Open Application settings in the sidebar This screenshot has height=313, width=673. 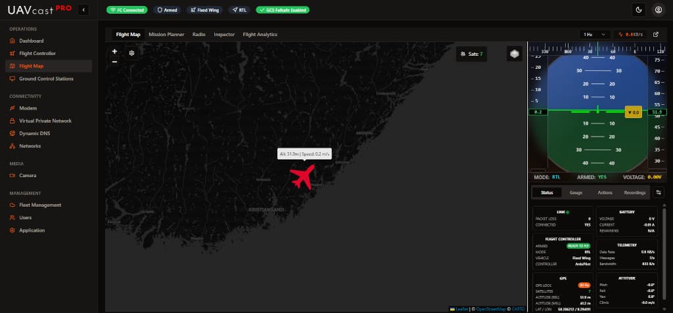[32, 230]
